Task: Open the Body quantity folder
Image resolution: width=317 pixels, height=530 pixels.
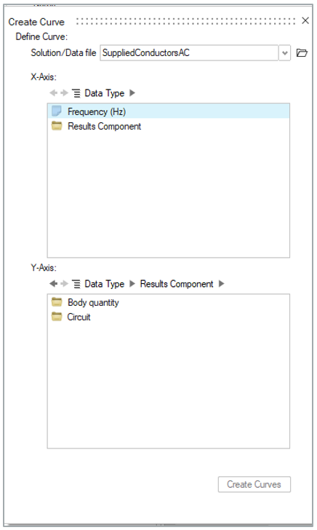Action: point(93,303)
